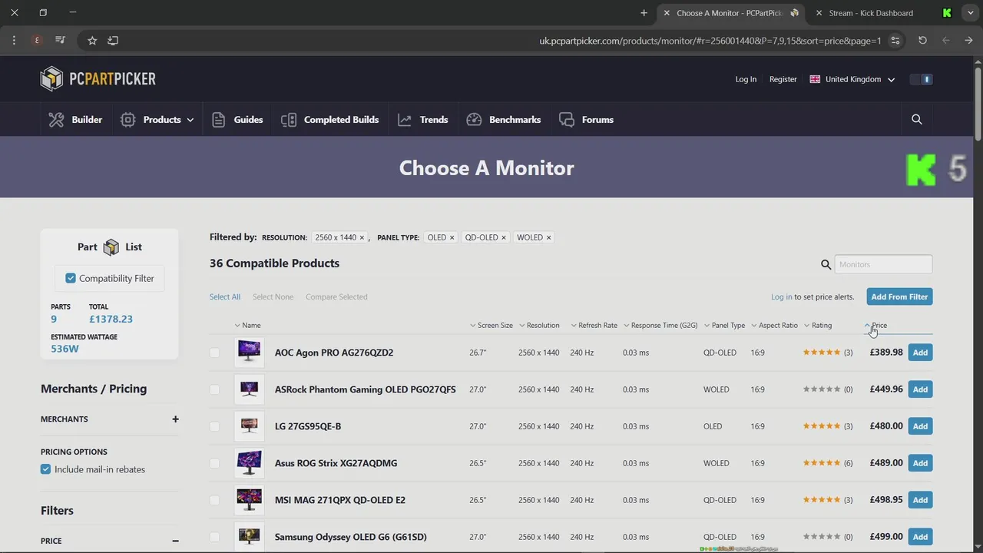
Task: Open the site search magnifier icon
Action: (917, 119)
